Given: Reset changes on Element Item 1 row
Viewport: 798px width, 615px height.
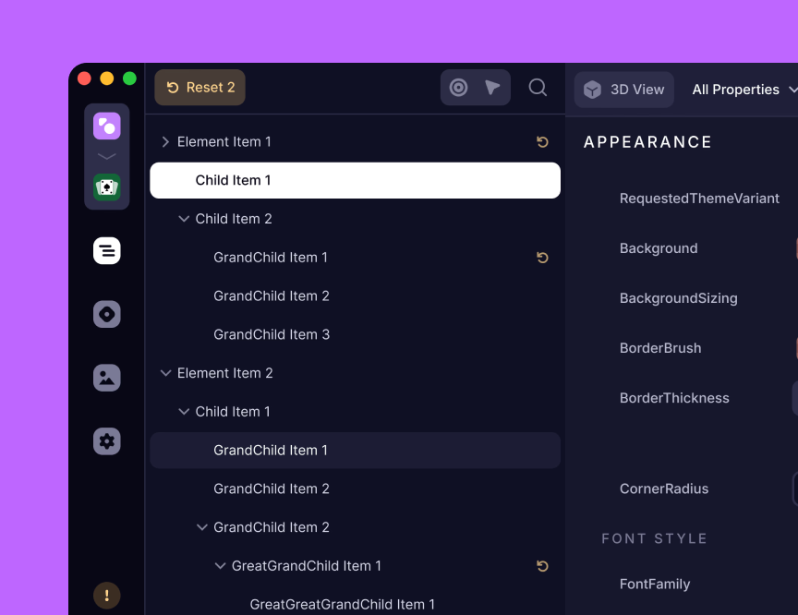Looking at the screenshot, I should click(542, 141).
